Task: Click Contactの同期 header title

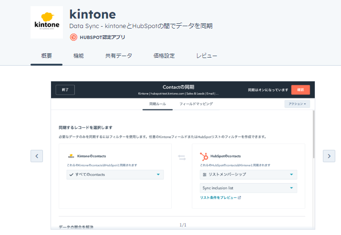Action: click(x=178, y=87)
